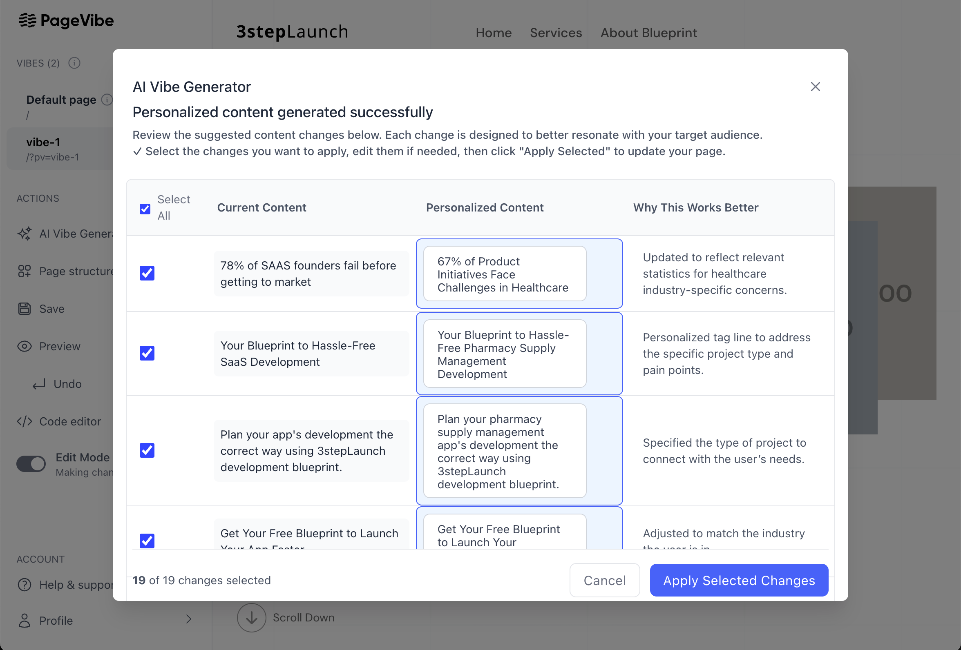961x650 pixels.
Task: Turn off the Edit Mode switch
Action: pyautogui.click(x=31, y=464)
